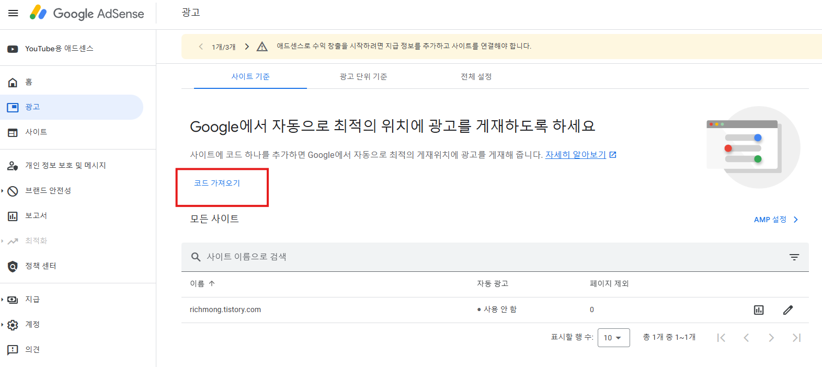Open 보고서 in the sidebar
Screen dimensions: 822x367
36,216
